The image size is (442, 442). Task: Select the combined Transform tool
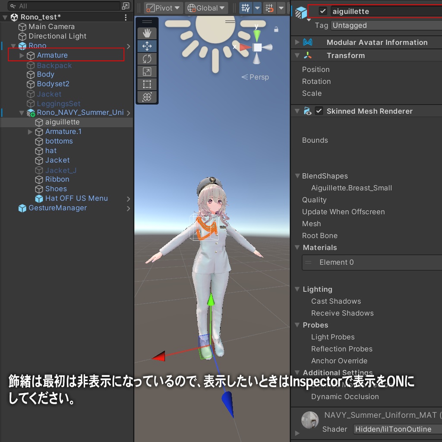[147, 97]
